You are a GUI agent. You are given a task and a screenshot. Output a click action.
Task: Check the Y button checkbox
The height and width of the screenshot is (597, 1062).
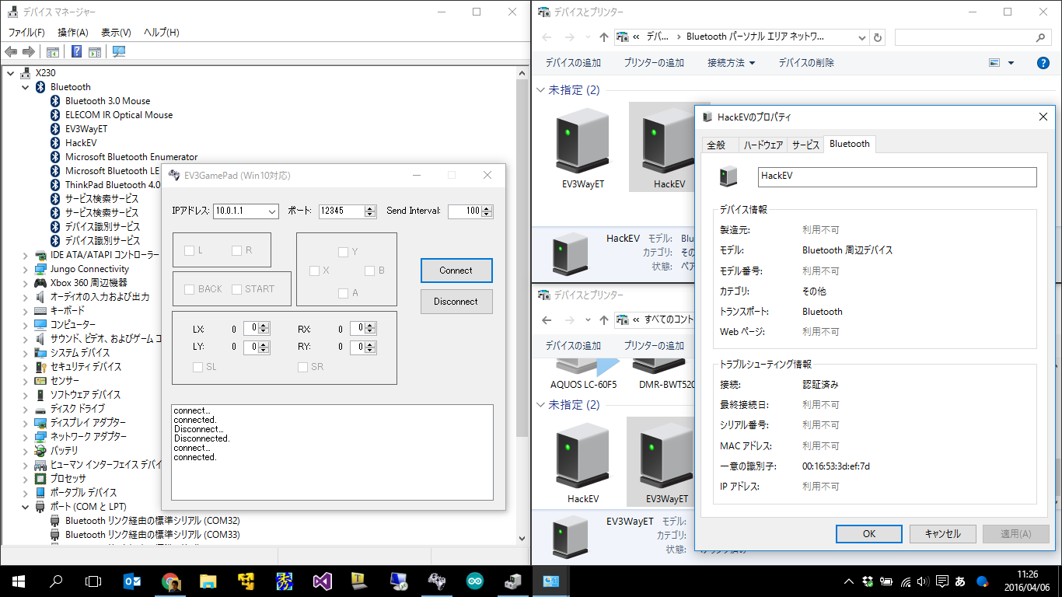[x=343, y=252]
